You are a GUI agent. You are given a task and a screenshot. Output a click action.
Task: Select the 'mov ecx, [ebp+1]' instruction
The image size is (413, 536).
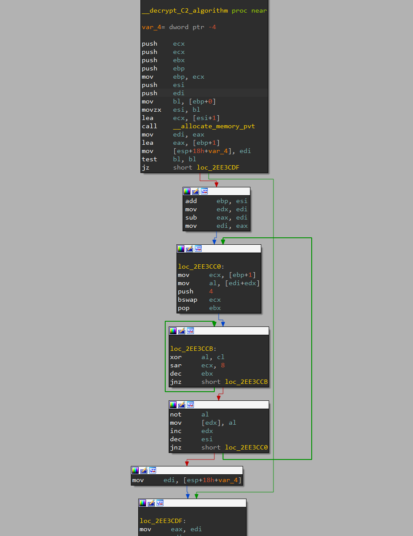click(x=217, y=275)
